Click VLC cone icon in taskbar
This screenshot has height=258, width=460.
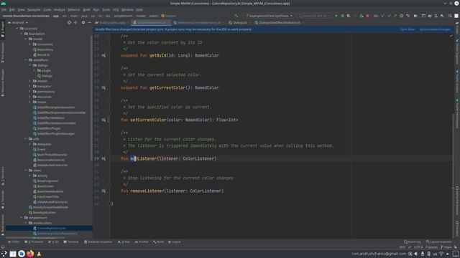point(39,254)
